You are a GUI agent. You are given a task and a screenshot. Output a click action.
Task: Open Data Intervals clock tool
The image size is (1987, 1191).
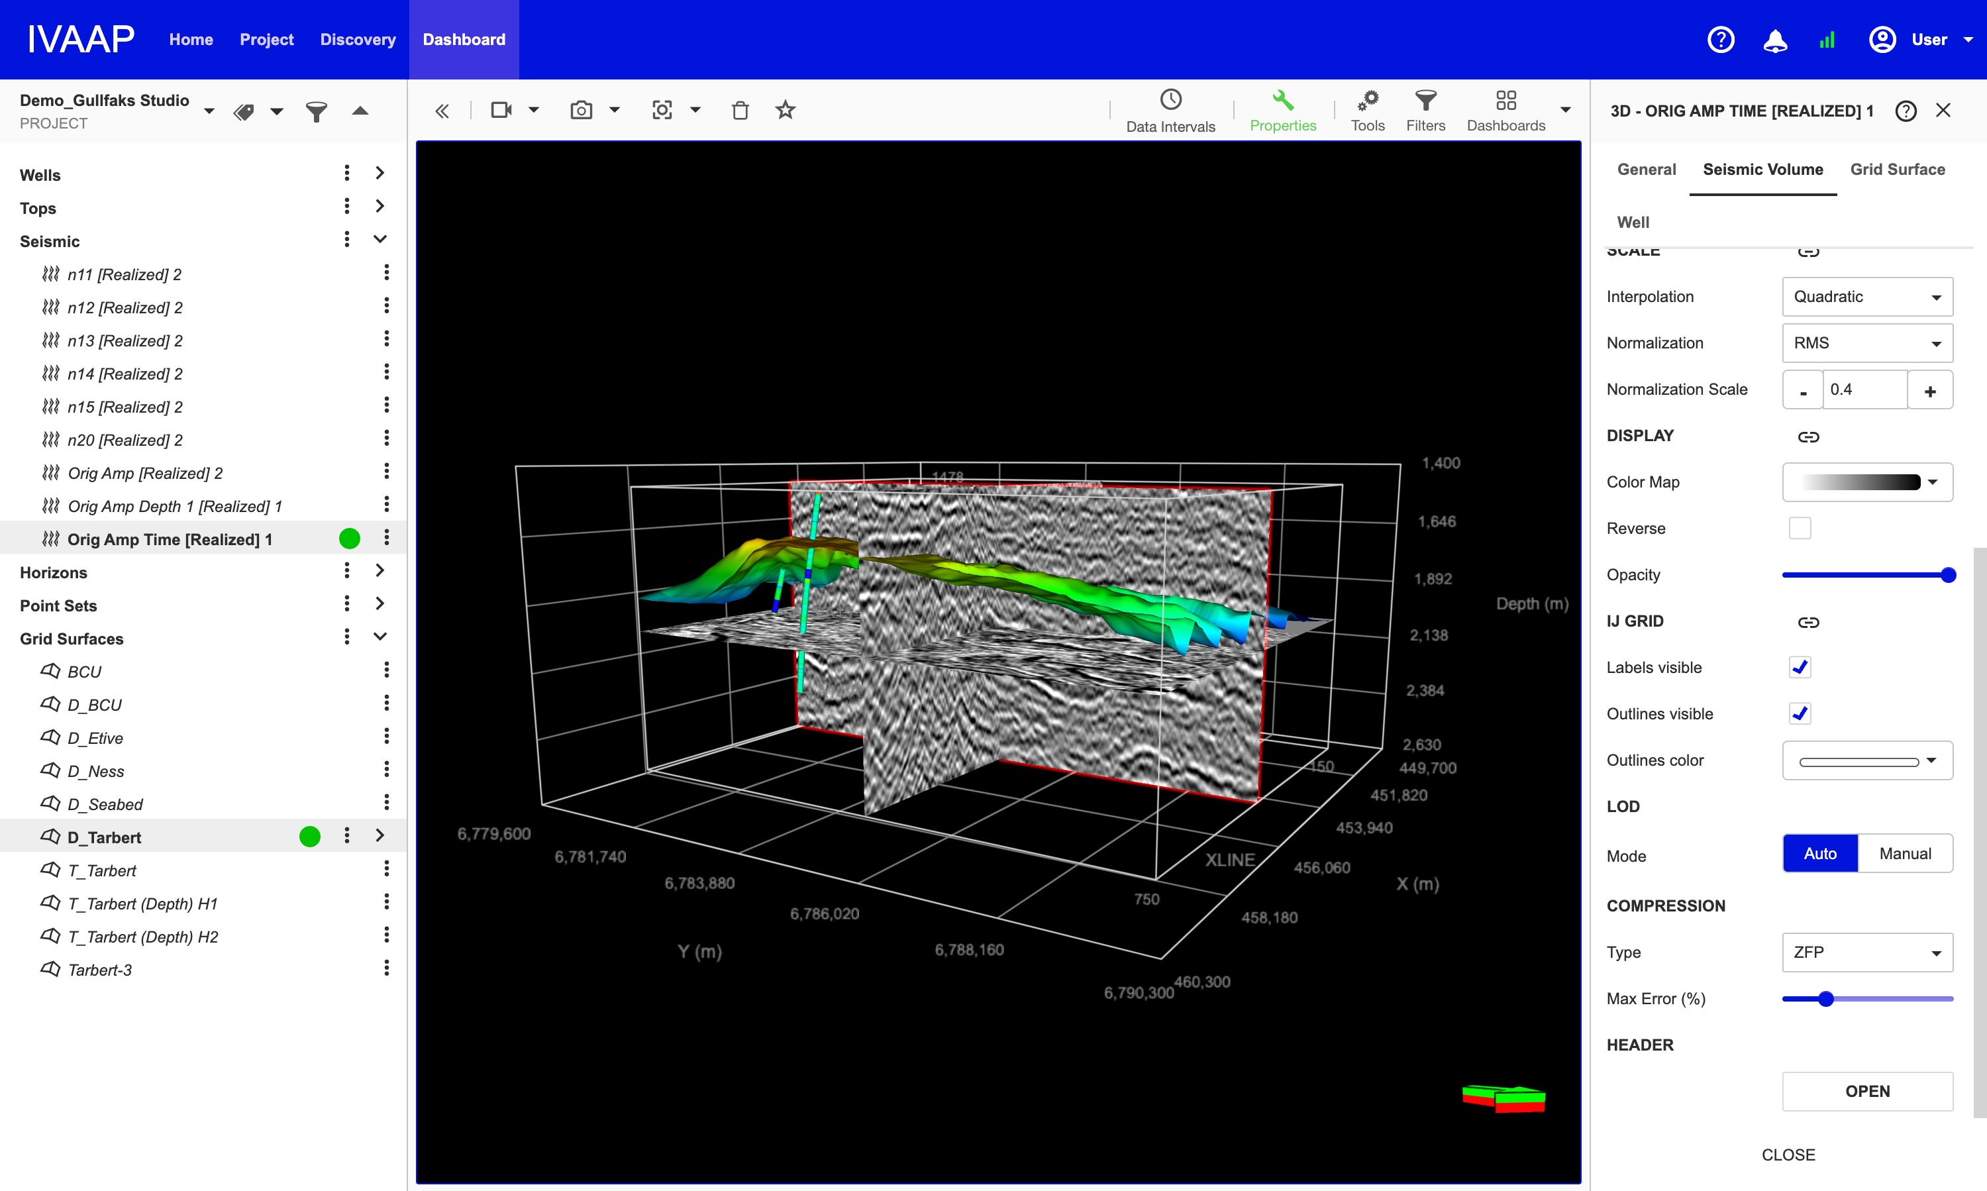point(1170,111)
